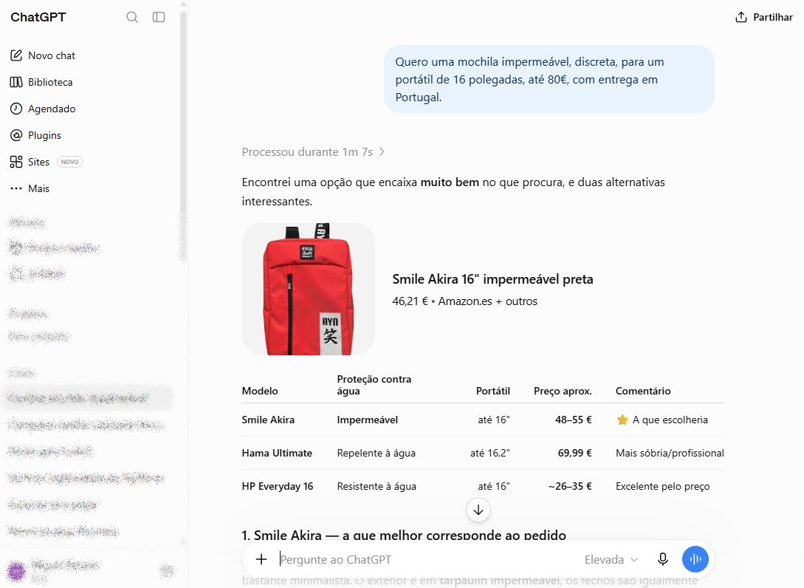Click the Biblioteca books icon
The height and width of the screenshot is (588, 804).
point(16,82)
